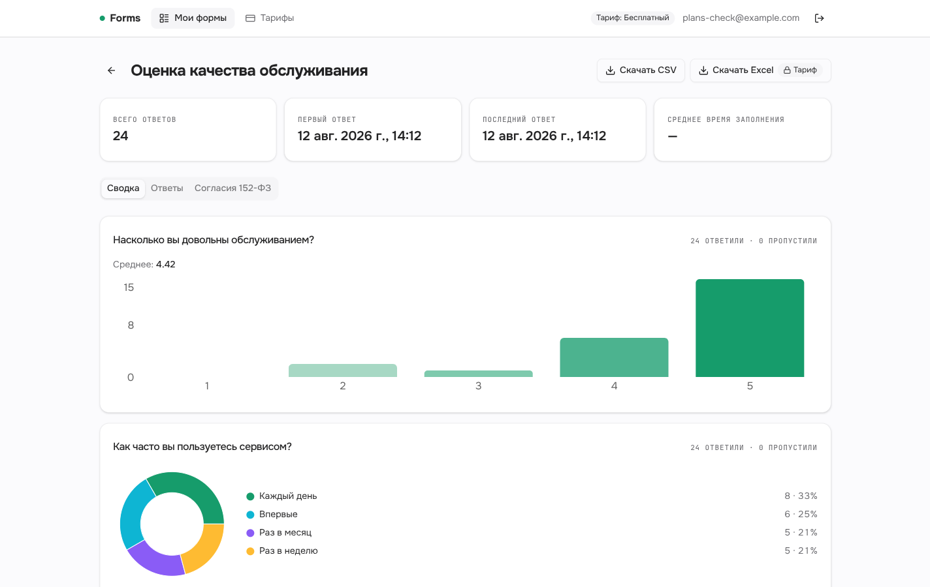
Task: Click the cyan legend dot for Впервые
Action: click(250, 515)
